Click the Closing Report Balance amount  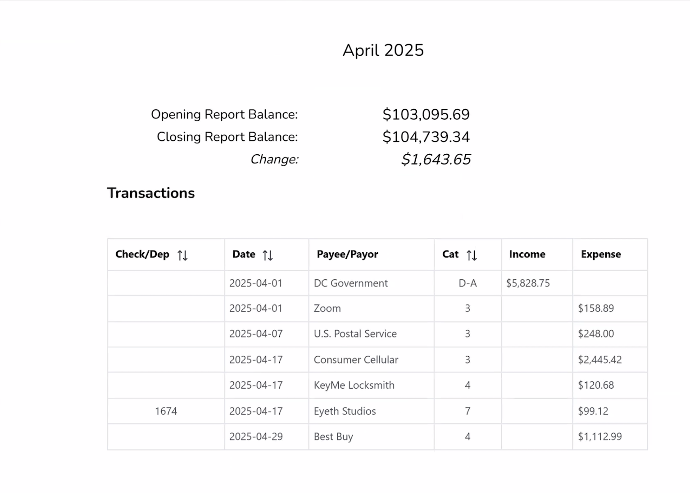pyautogui.click(x=426, y=137)
